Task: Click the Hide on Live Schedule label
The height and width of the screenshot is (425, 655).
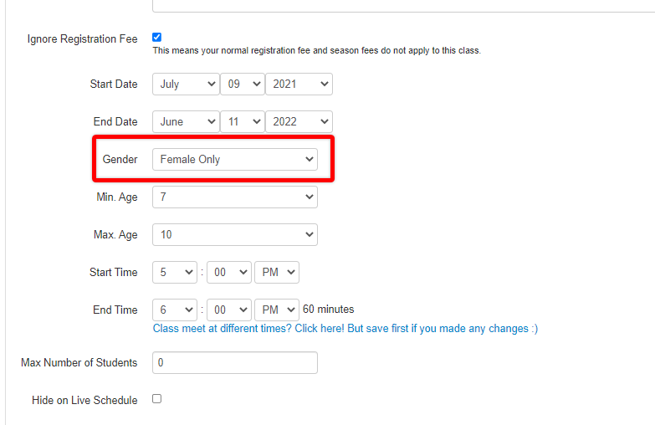Action: point(84,400)
